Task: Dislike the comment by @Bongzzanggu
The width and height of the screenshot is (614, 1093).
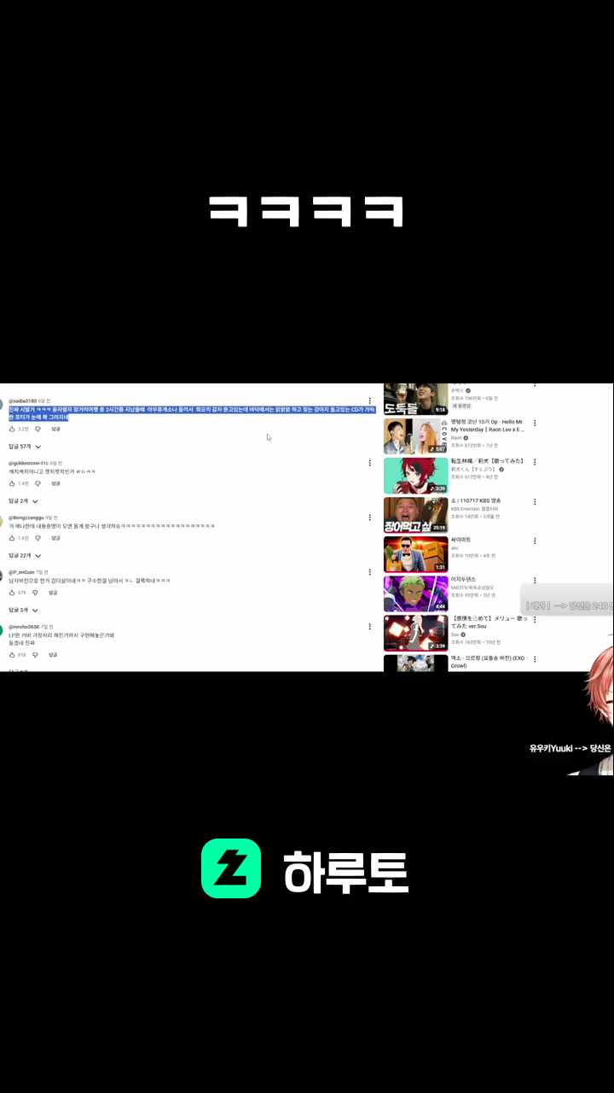Action: coord(38,538)
